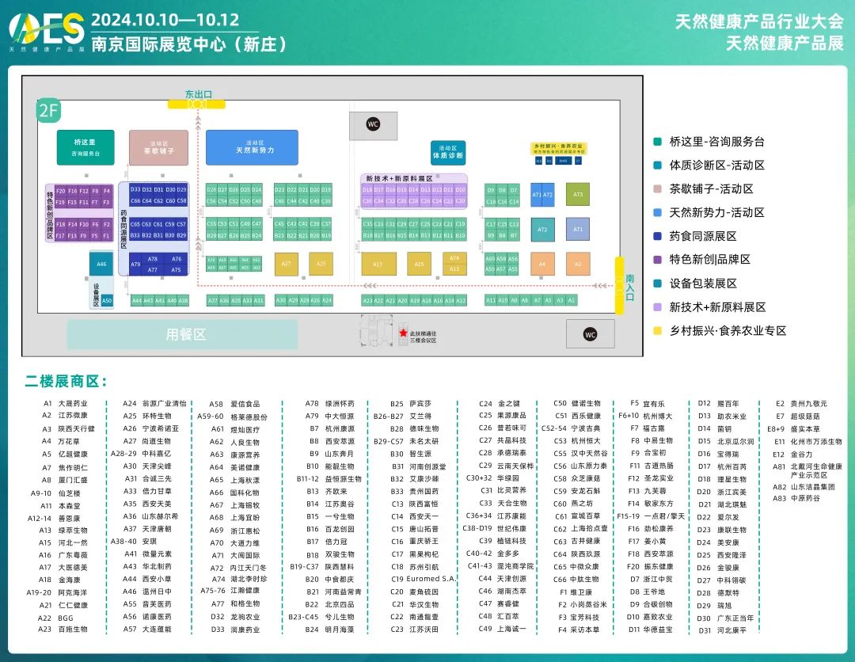
Task: Select the exhibitor entry A22 BGG
Action: 55,618
